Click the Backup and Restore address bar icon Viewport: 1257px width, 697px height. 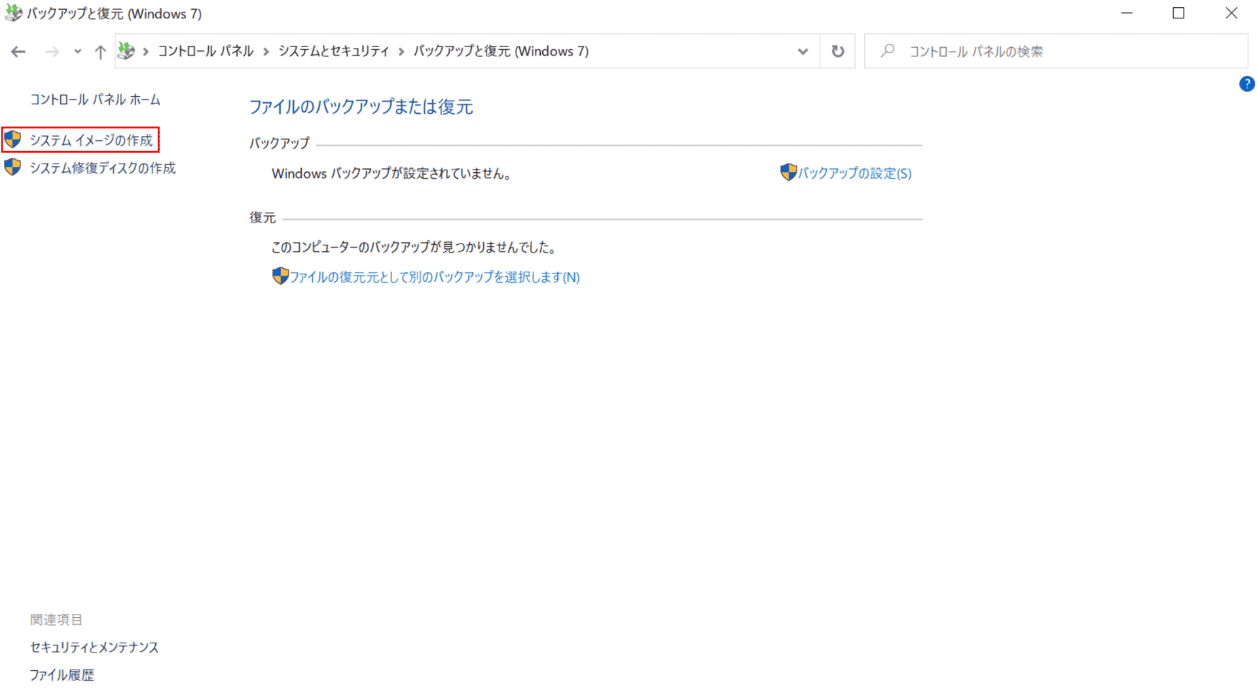tap(126, 51)
